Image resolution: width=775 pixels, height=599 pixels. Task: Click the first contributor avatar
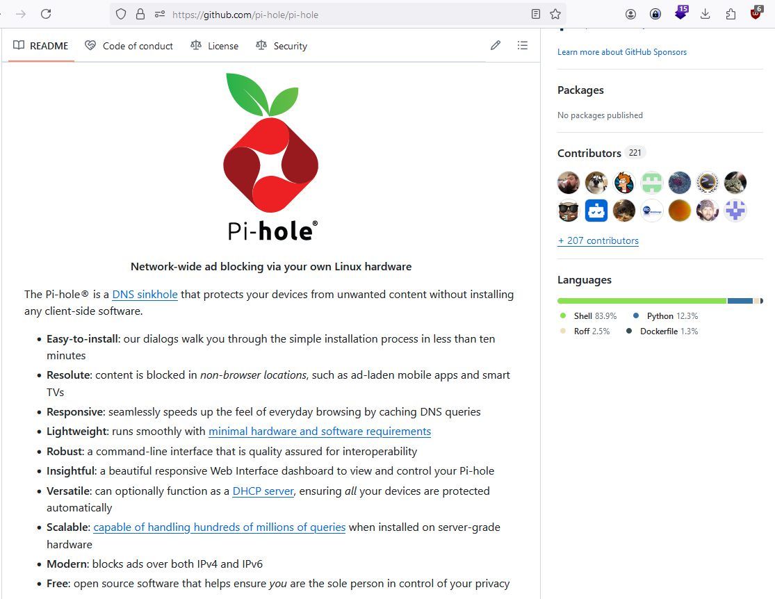pyautogui.click(x=569, y=183)
